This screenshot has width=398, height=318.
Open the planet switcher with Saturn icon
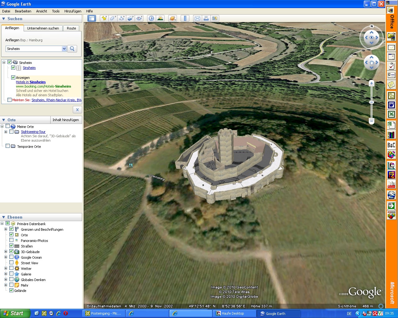pos(173,18)
